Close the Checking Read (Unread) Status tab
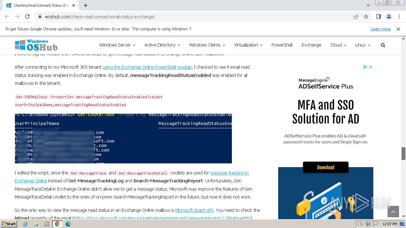The width and height of the screenshot is (406, 228). [x=74, y=5]
